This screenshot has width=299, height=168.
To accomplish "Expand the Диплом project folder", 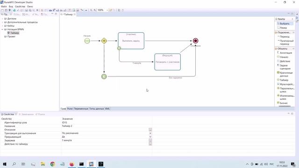I will (x=2, y=19).
